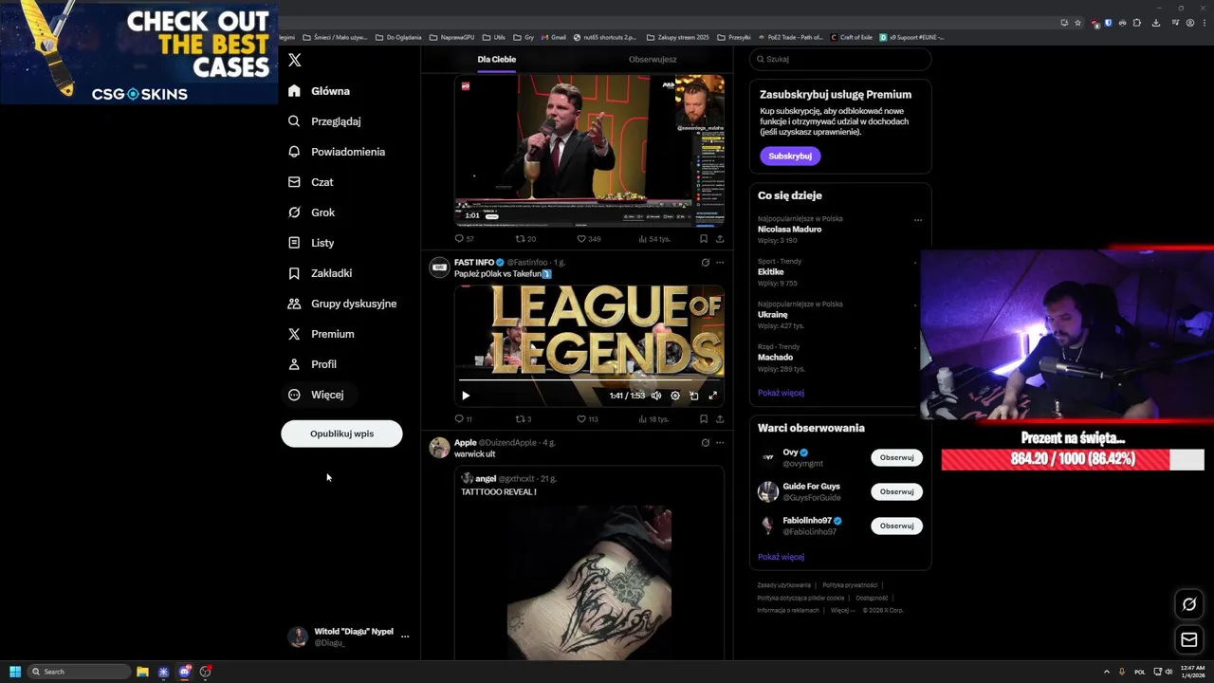Seek on the League of Legends video progress bar
This screenshot has width=1214, height=683.
589,380
